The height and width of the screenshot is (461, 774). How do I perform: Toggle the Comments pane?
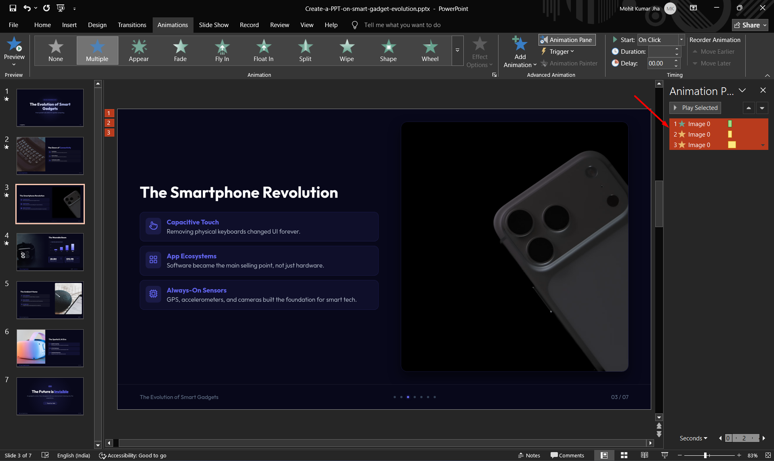pyautogui.click(x=567, y=455)
